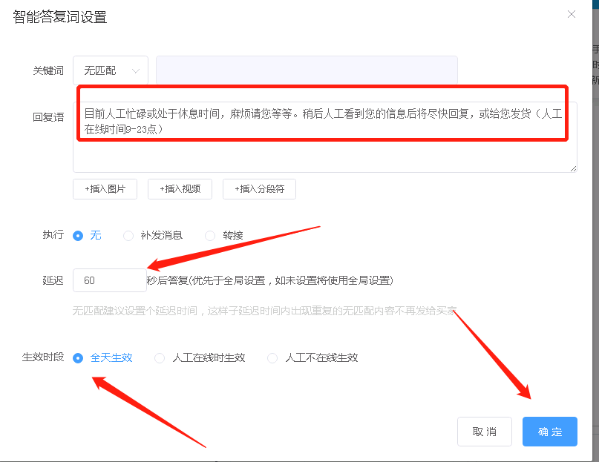Click the 取消 cancel button
The image size is (599, 462).
click(x=485, y=432)
